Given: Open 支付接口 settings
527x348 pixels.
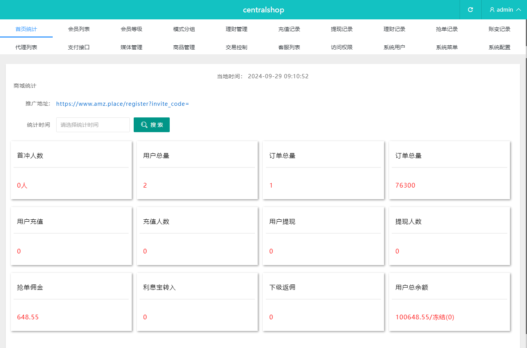Looking at the screenshot, I should tap(79, 47).
